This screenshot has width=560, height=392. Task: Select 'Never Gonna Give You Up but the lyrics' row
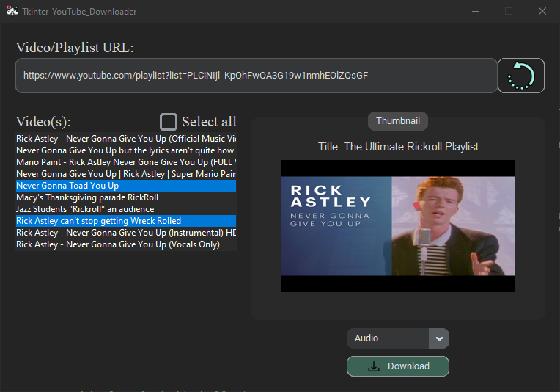pos(126,150)
